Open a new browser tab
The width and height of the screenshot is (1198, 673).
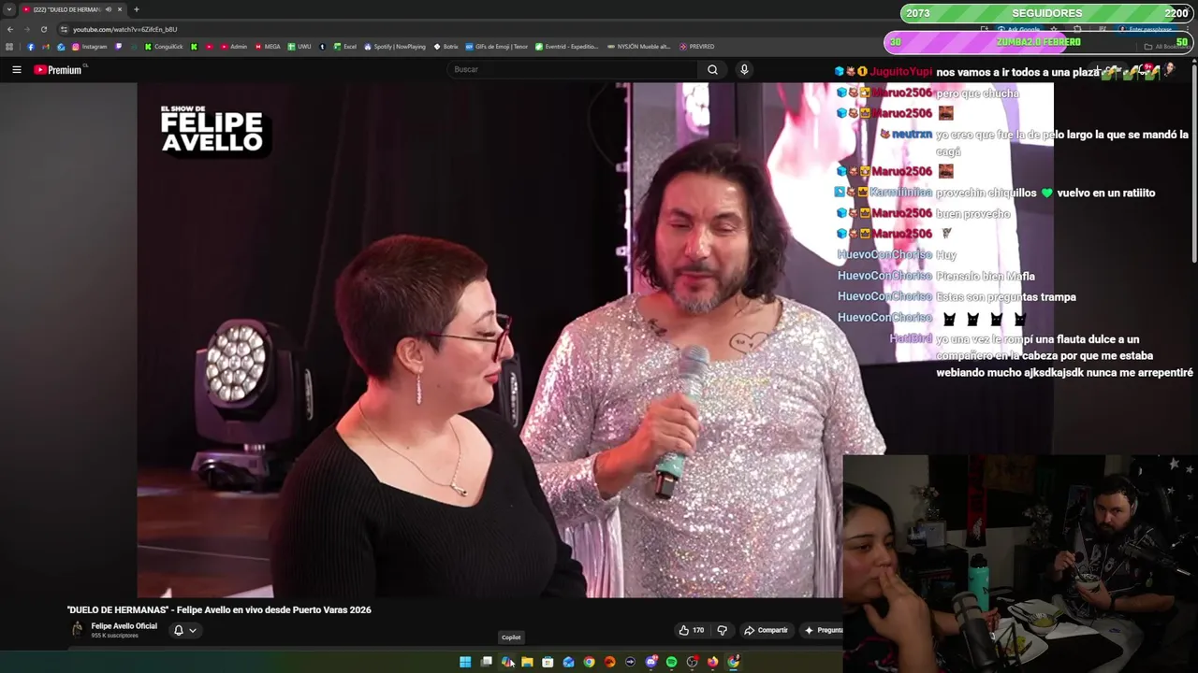pos(137,9)
